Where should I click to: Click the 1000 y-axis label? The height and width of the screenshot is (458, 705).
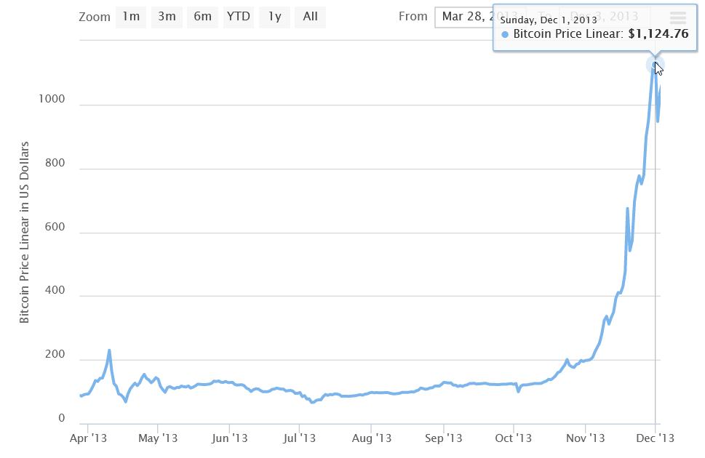click(x=52, y=99)
